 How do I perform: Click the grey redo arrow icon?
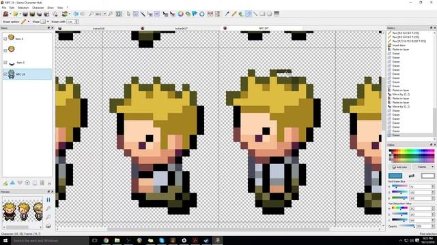point(83,14)
